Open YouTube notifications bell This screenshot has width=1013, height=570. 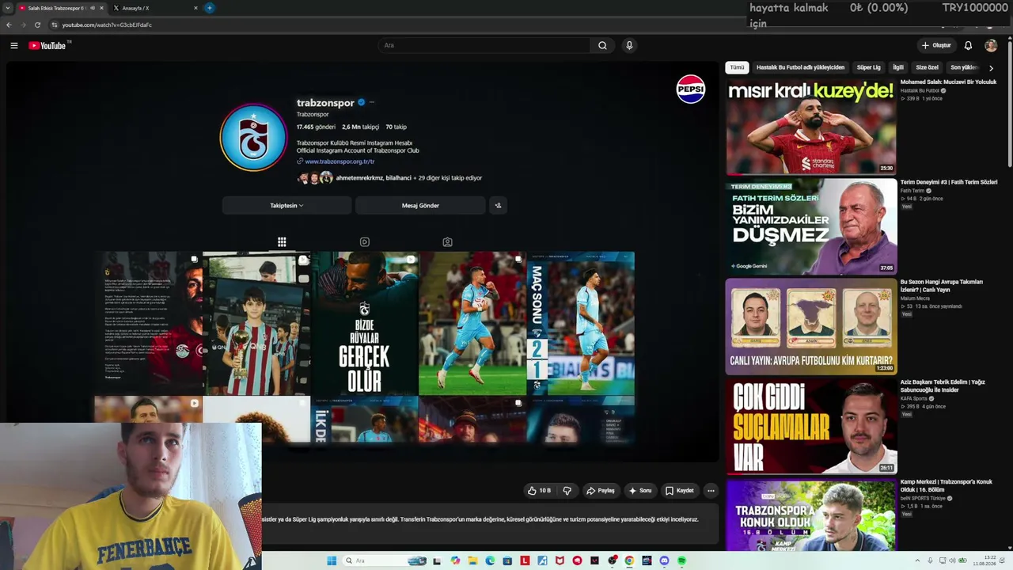coord(968,46)
